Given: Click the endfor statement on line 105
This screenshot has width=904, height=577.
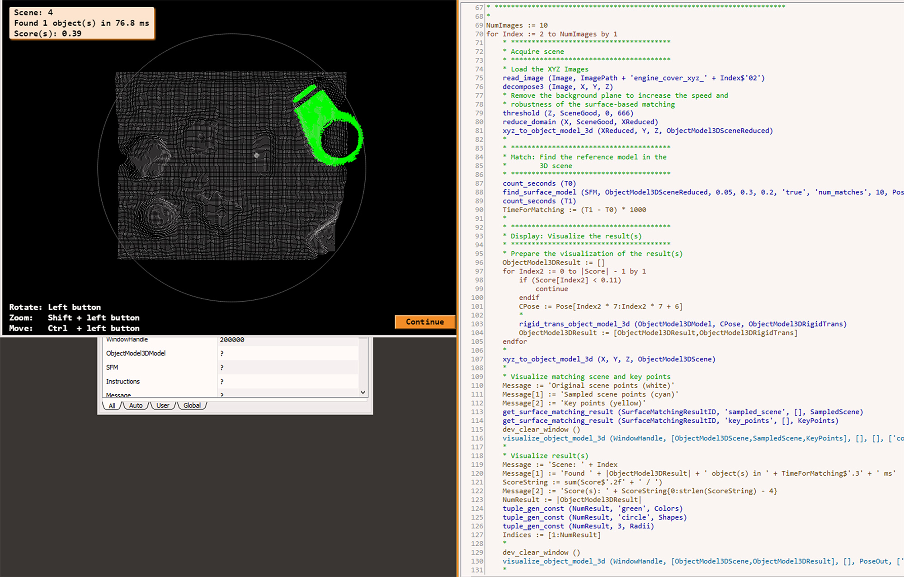Looking at the screenshot, I should pyautogui.click(x=514, y=341).
